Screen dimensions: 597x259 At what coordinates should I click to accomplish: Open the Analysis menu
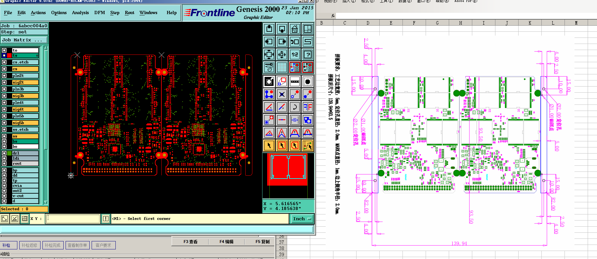(x=80, y=13)
